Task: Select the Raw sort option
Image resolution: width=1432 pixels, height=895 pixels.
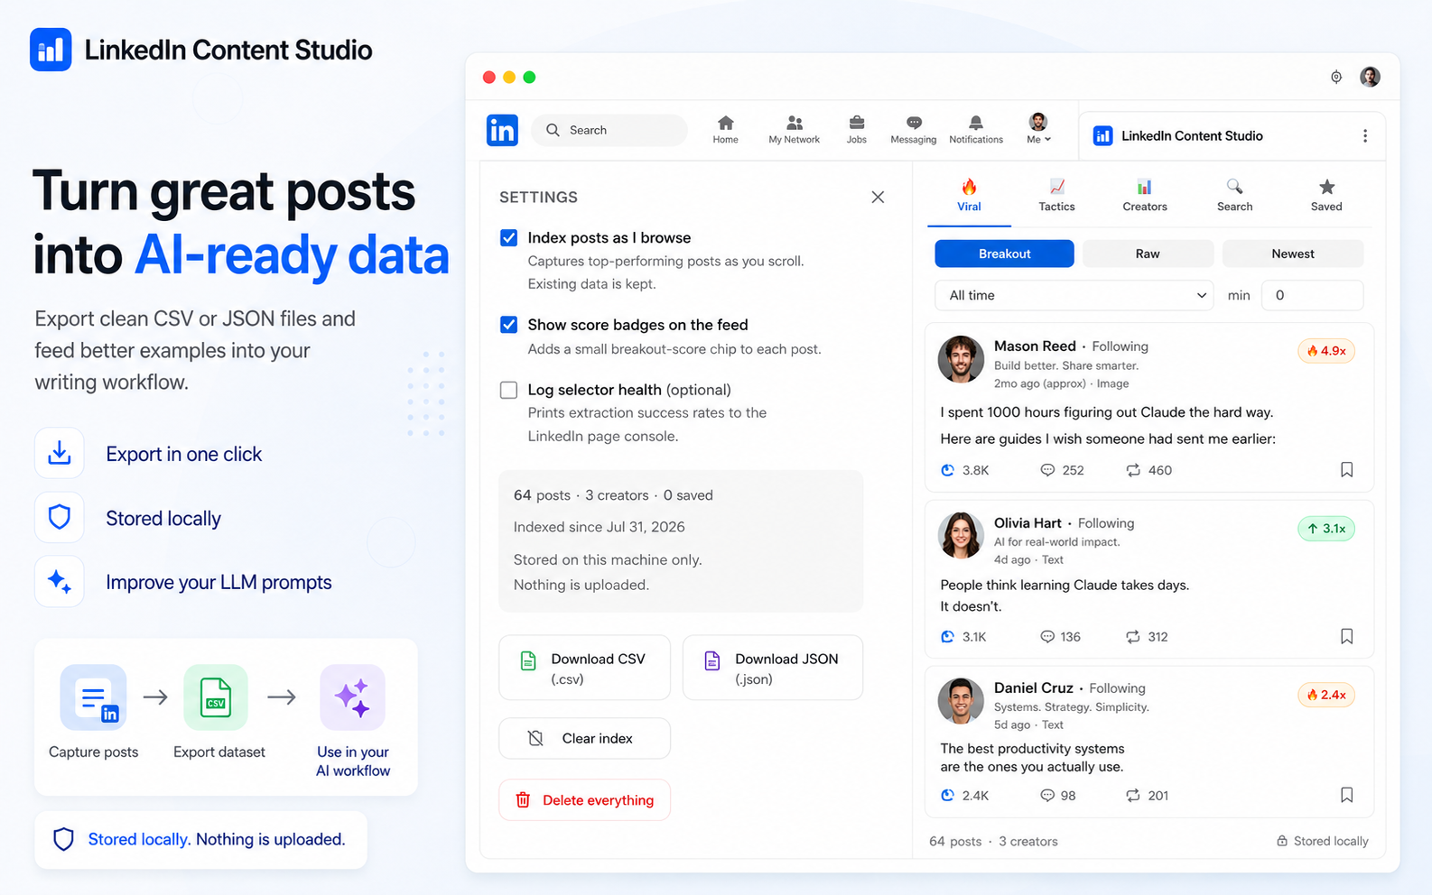Action: click(1148, 254)
